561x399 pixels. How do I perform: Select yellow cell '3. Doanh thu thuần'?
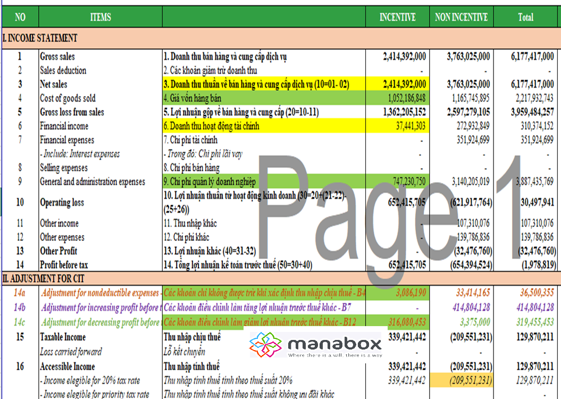(264, 84)
